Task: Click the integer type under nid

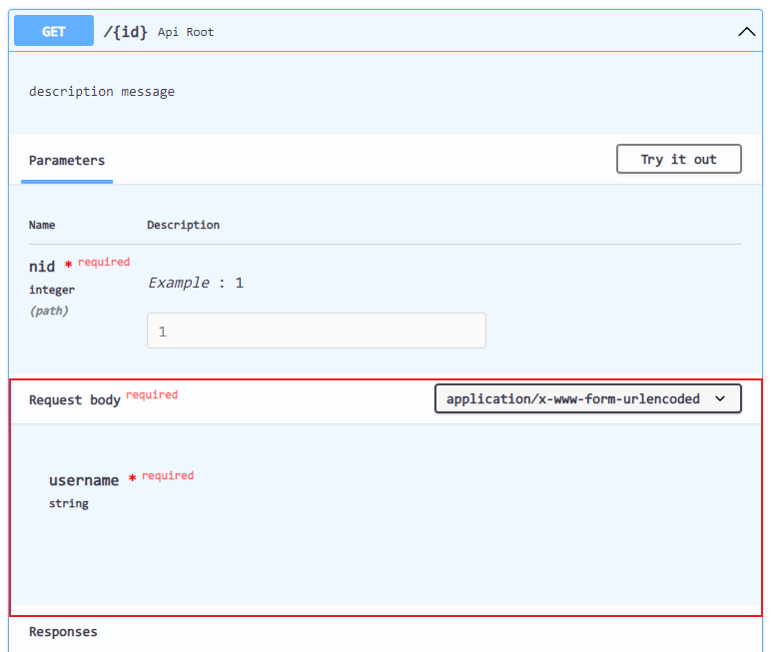Action: [52, 290]
